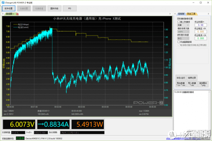Click the 648.8909mWh energy value
This screenshot has height=141, width=212.
77,114
